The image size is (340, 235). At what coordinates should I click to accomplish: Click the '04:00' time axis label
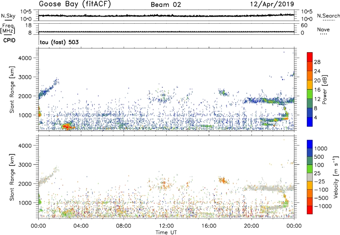pos(81,226)
